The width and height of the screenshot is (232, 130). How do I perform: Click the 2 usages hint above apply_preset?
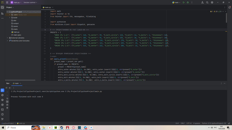point(53,56)
